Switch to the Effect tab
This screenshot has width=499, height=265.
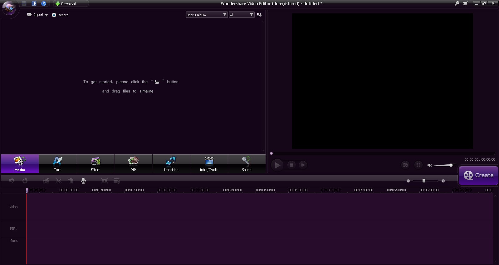click(x=95, y=164)
